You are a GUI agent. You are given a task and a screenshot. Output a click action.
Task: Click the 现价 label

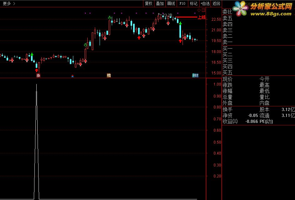227,79
